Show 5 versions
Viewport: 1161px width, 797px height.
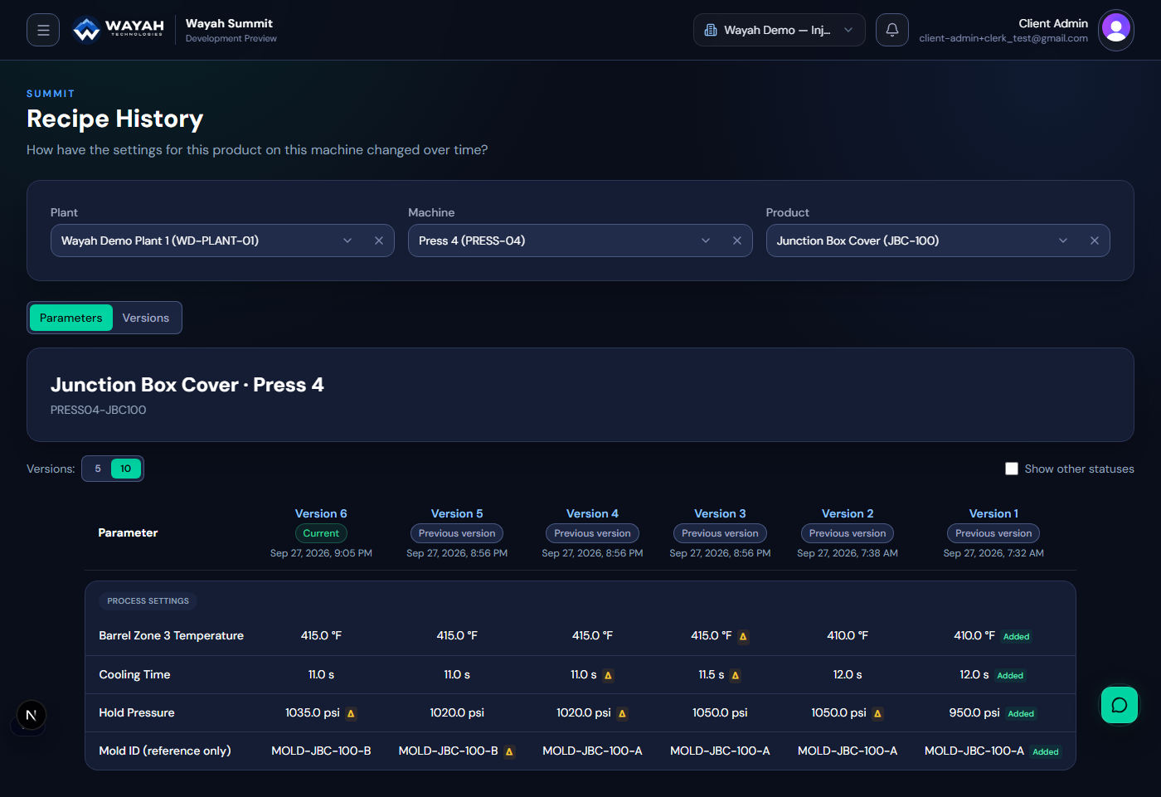pyautogui.click(x=98, y=469)
